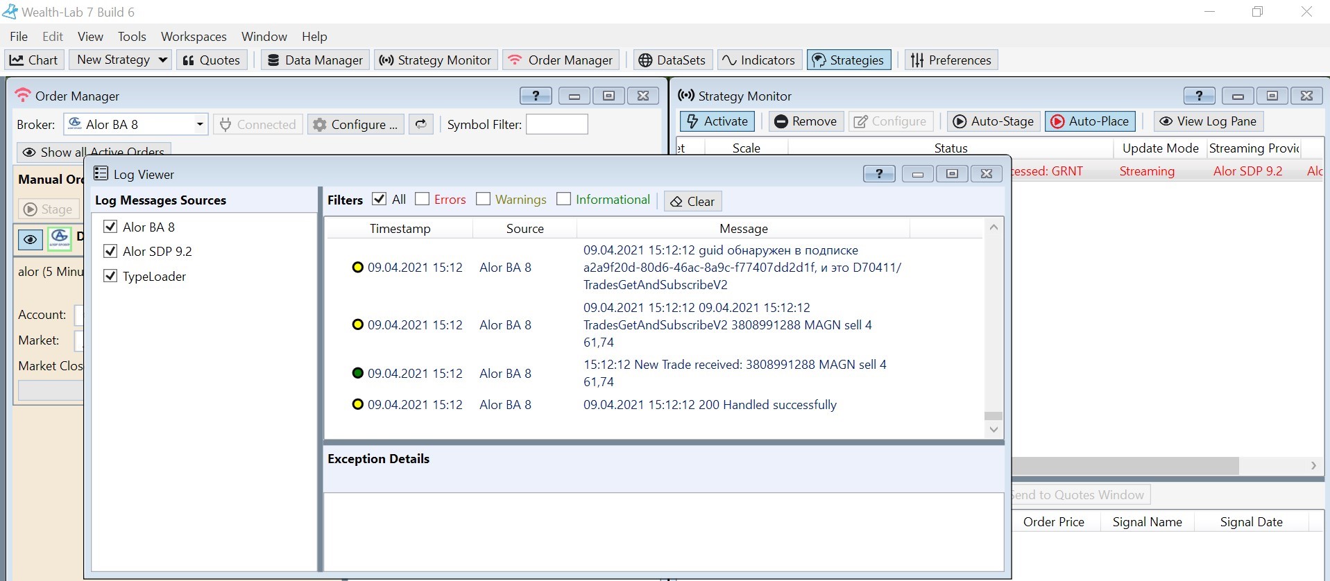Click Log Viewer scrollbar down arrow
1330x581 pixels.
pos(994,430)
